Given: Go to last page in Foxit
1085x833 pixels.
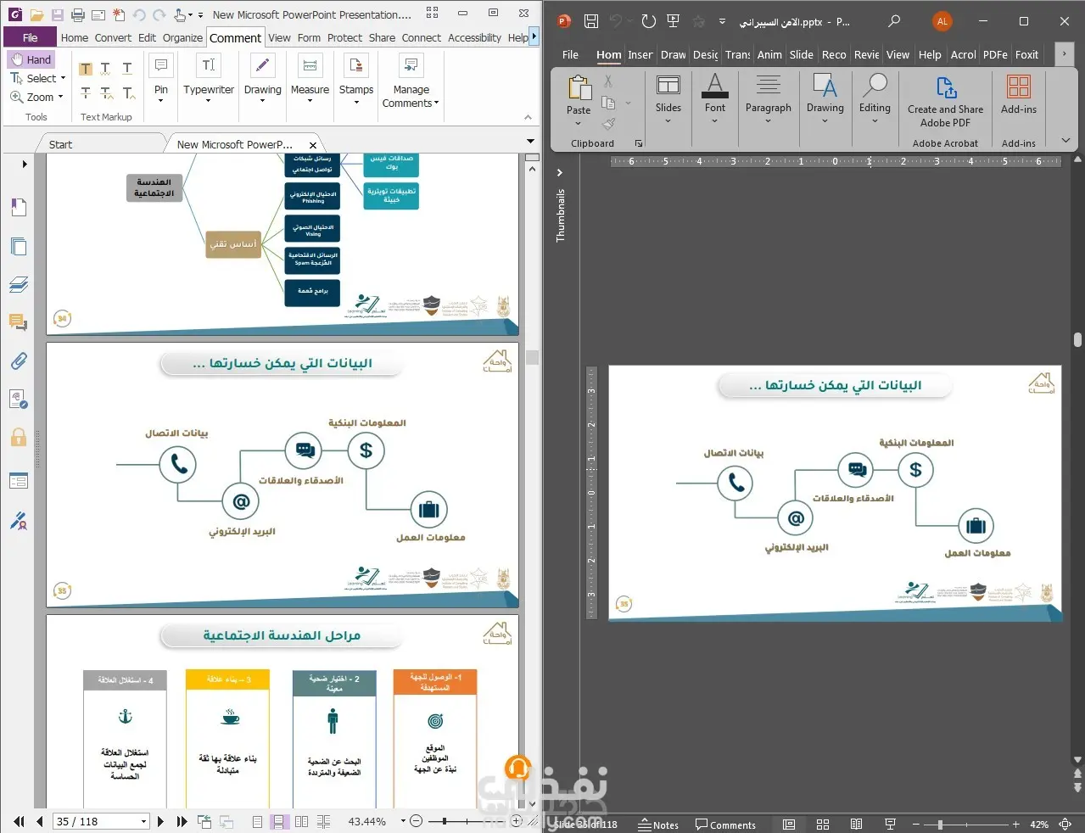Looking at the screenshot, I should coord(182,821).
